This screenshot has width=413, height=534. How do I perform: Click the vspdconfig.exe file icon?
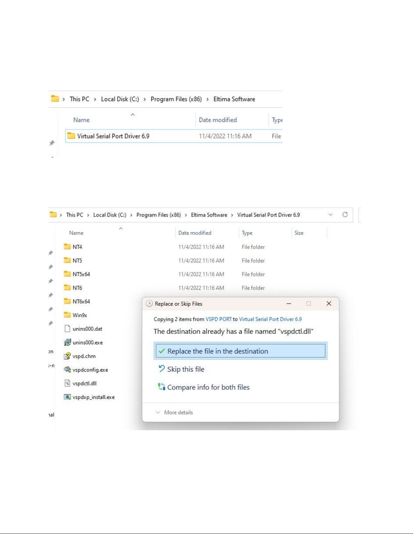(67, 370)
